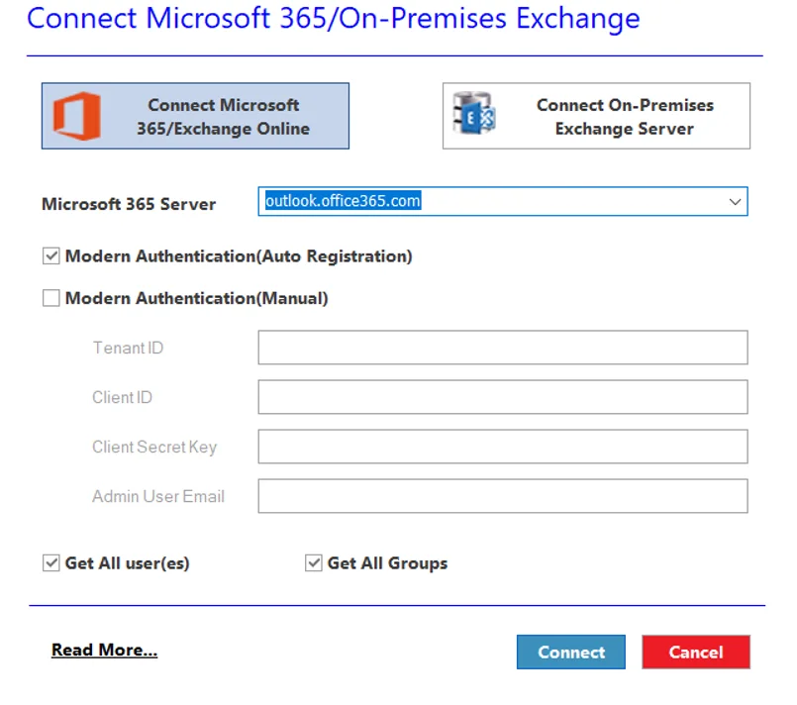Click the orange Office 365 logo icon
797x705 pixels.
[77, 116]
